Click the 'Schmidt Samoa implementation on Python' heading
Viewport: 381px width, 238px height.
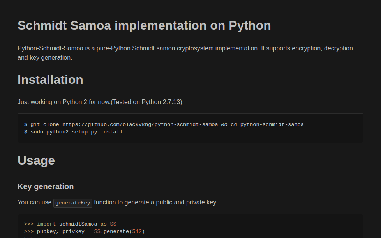coord(144,25)
